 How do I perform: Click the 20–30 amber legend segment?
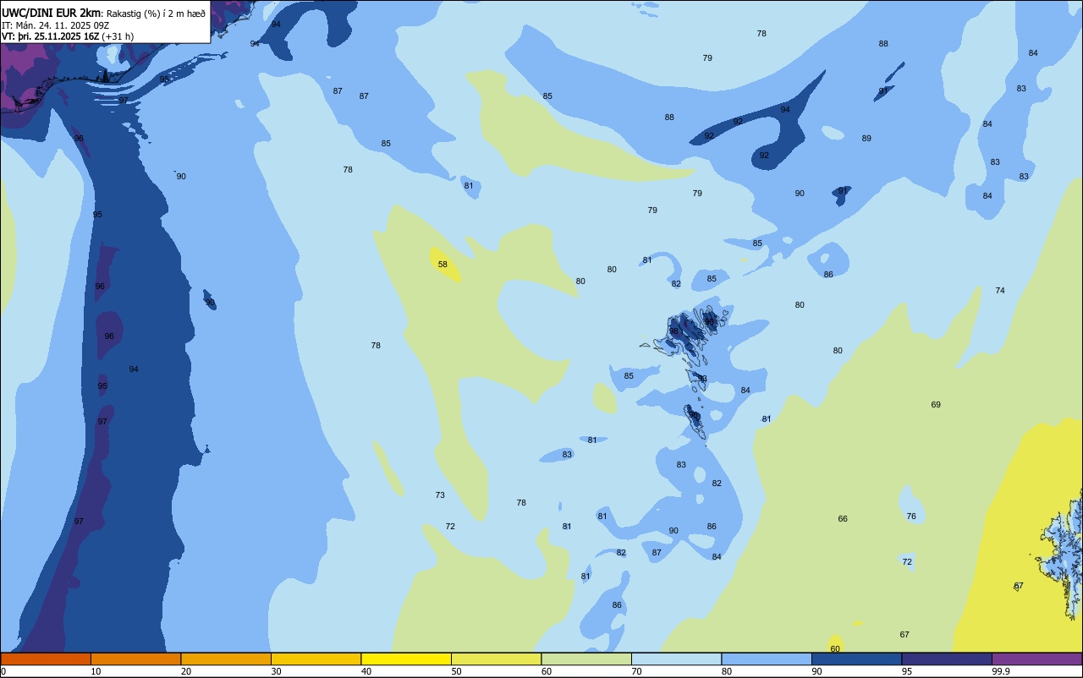(226, 659)
